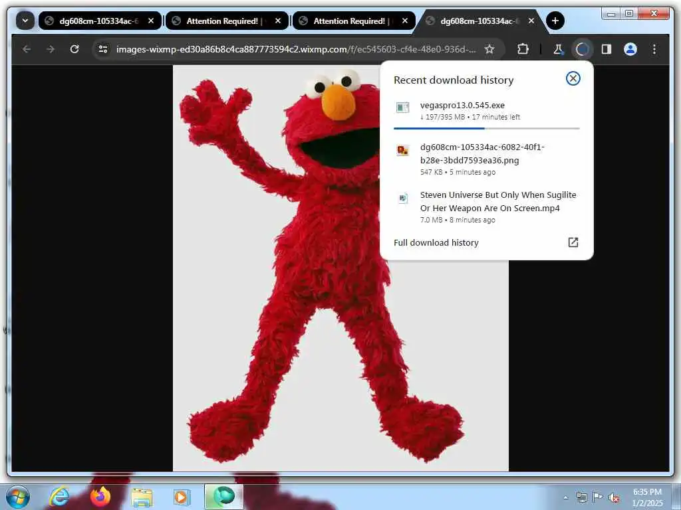The height and width of the screenshot is (510, 681).
Task: Open the dg608cm png download entry
Action: pos(486,159)
